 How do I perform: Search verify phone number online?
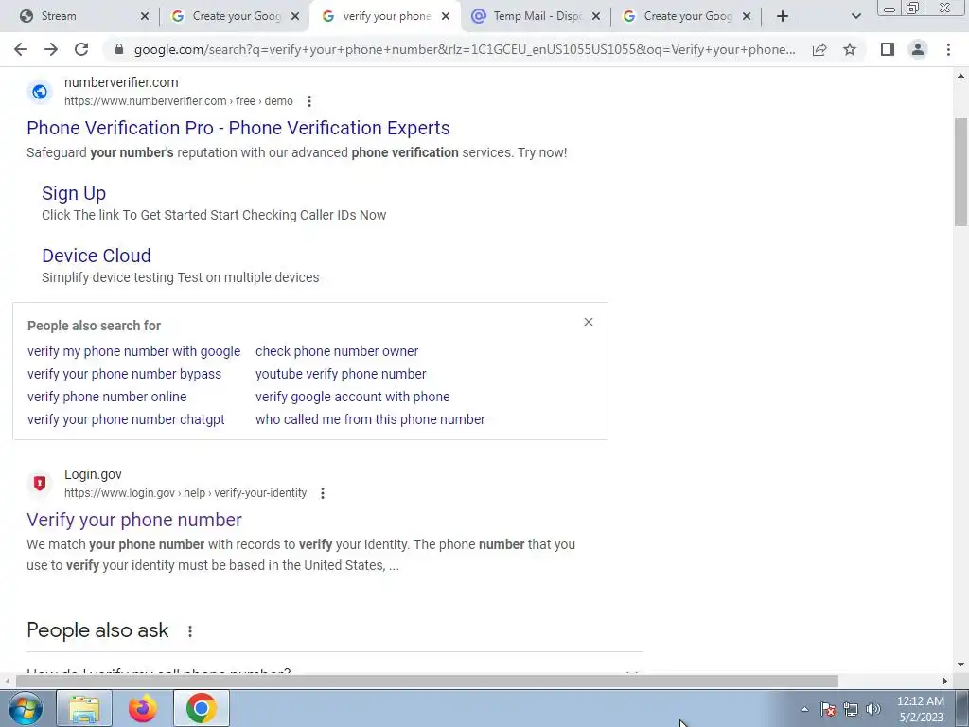point(107,397)
